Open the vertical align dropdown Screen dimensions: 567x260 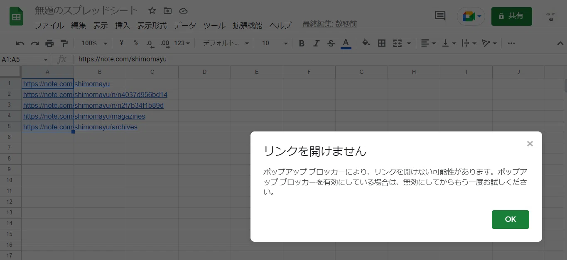(449, 43)
